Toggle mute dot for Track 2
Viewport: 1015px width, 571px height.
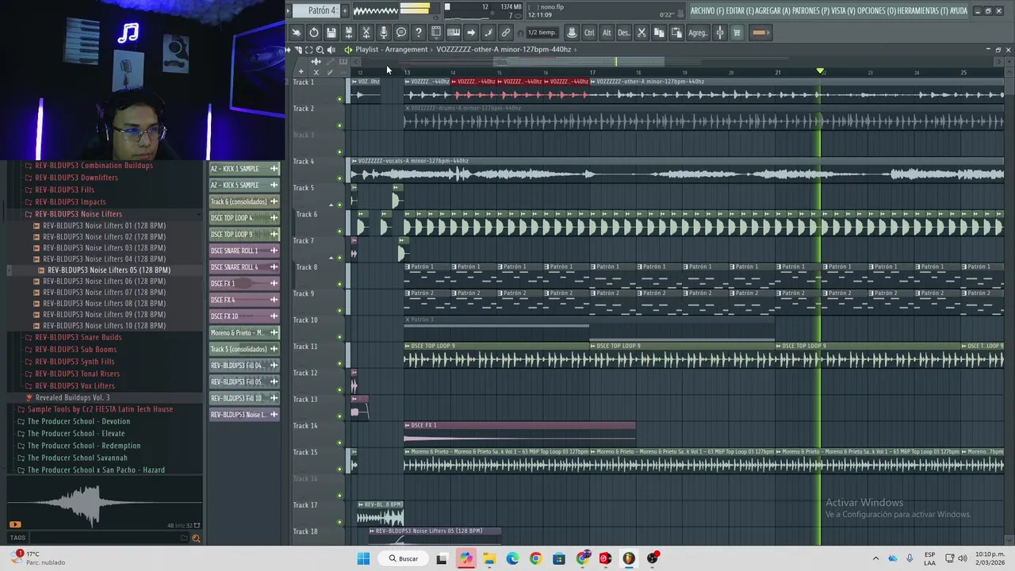click(340, 125)
